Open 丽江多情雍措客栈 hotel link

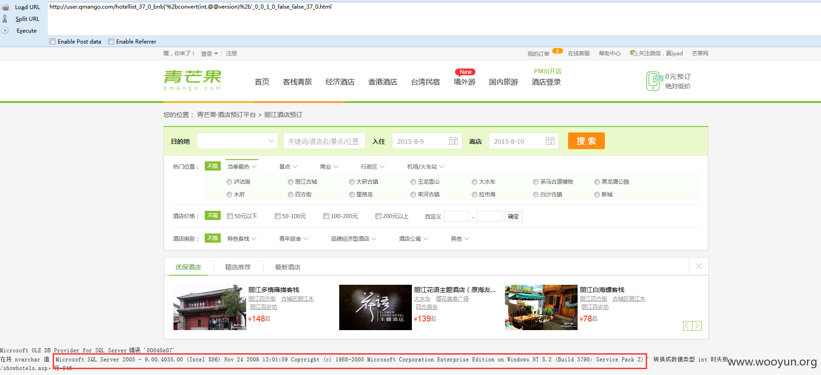[274, 290]
